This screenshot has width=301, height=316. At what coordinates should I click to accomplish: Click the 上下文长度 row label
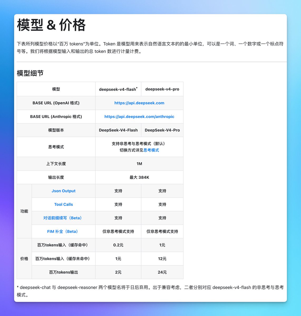[56, 164]
